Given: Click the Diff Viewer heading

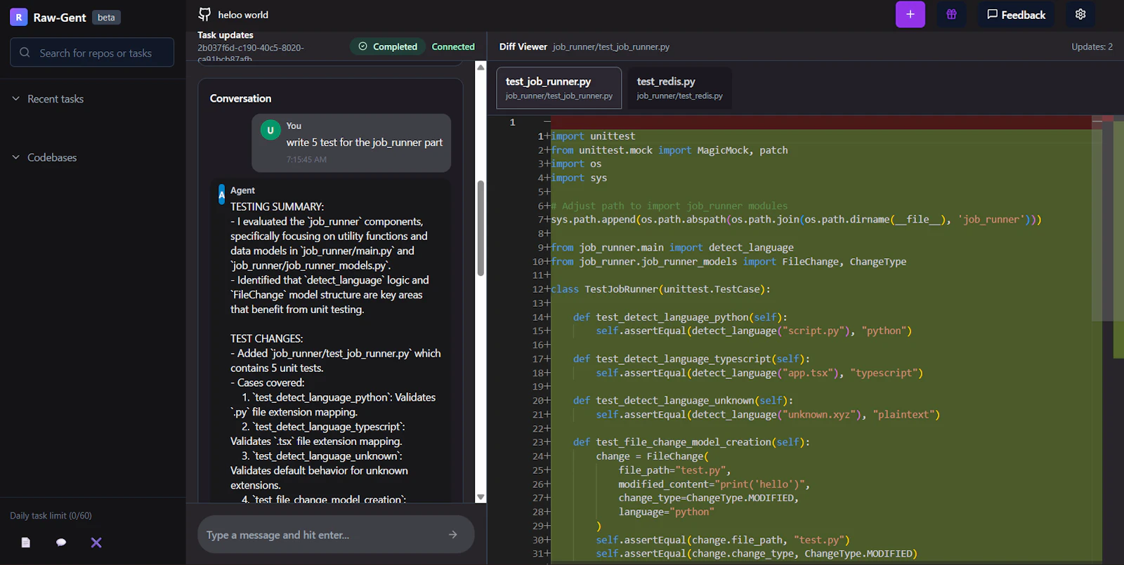Looking at the screenshot, I should pos(523,47).
